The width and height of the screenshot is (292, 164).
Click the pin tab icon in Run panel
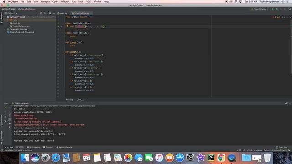pyautogui.click(x=5, y=121)
